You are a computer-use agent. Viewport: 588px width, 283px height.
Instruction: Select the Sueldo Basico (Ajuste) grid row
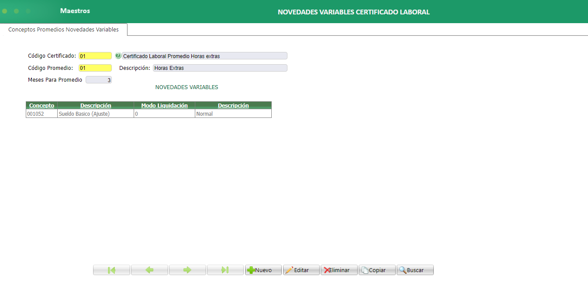pos(95,114)
